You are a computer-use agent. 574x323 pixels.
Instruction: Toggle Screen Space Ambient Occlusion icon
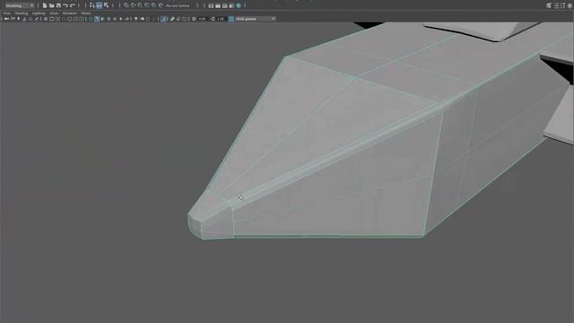135,19
